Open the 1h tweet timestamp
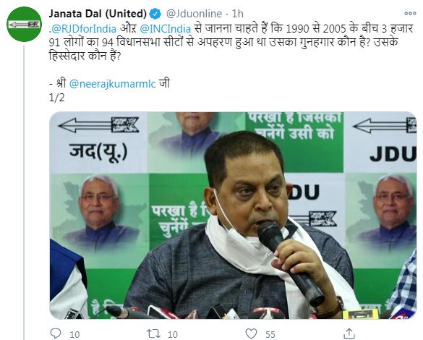Viewport: 423px width, 340px height. point(238,14)
